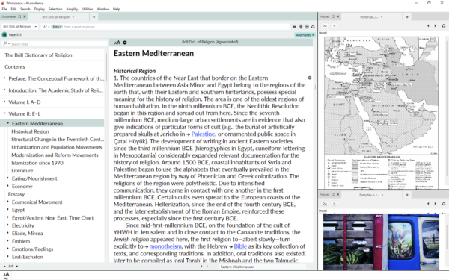Open the Utilities menu

tap(88, 9)
